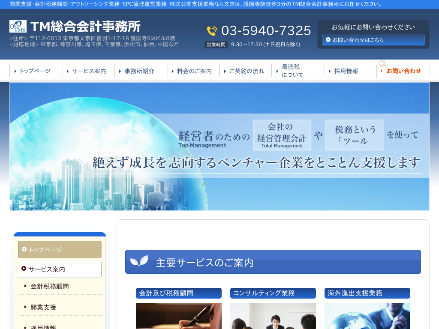The width and height of the screenshot is (439, 329).
Task: Click the bullet icon beside sidebar サービス案内
Action: pyautogui.click(x=24, y=269)
